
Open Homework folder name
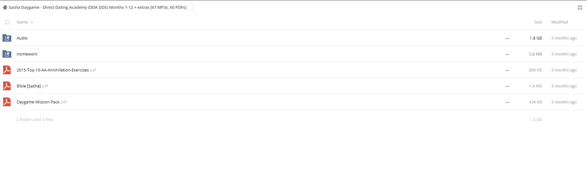[x=27, y=54]
